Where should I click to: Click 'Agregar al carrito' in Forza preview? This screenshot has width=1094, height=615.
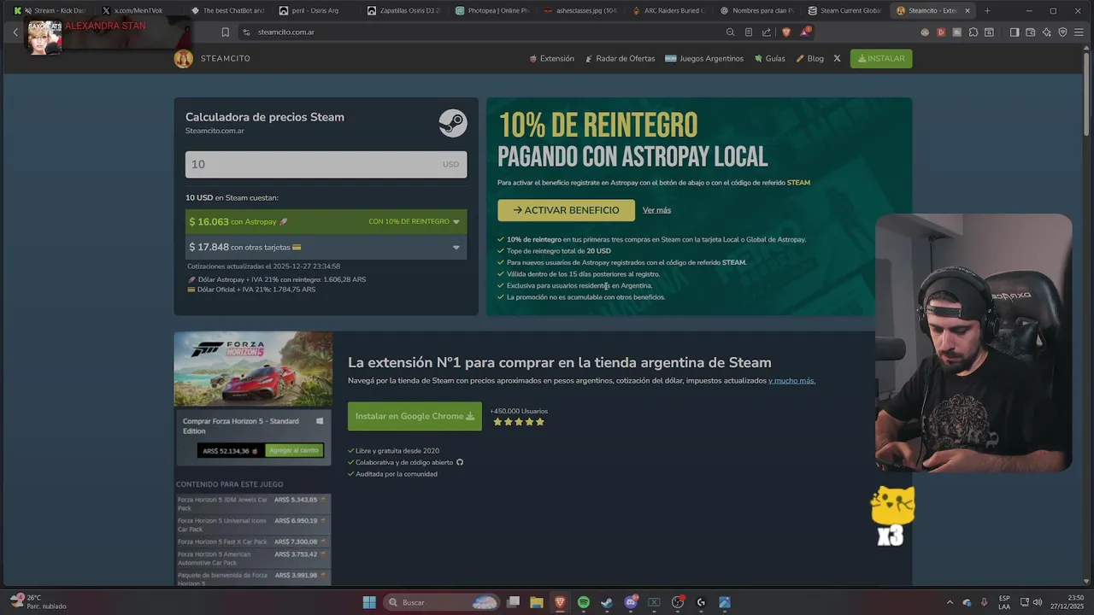(x=293, y=450)
